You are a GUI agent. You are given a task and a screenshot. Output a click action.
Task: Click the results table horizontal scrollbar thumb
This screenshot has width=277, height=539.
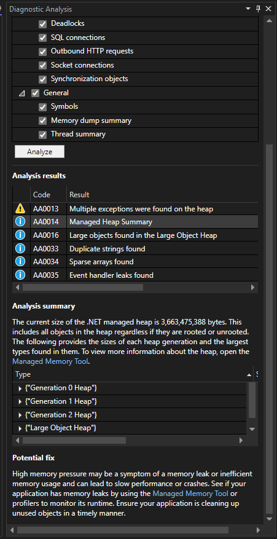point(83,287)
